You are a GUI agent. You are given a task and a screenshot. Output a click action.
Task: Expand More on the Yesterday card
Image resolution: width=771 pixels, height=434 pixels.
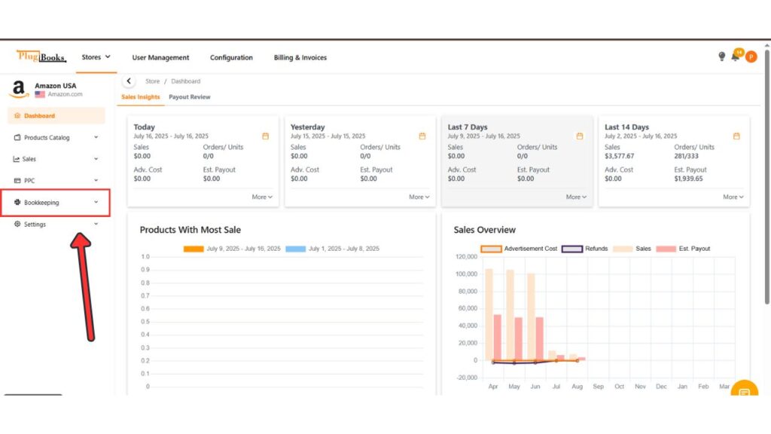point(419,197)
